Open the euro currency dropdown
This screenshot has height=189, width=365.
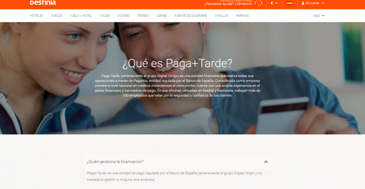(x=274, y=3)
